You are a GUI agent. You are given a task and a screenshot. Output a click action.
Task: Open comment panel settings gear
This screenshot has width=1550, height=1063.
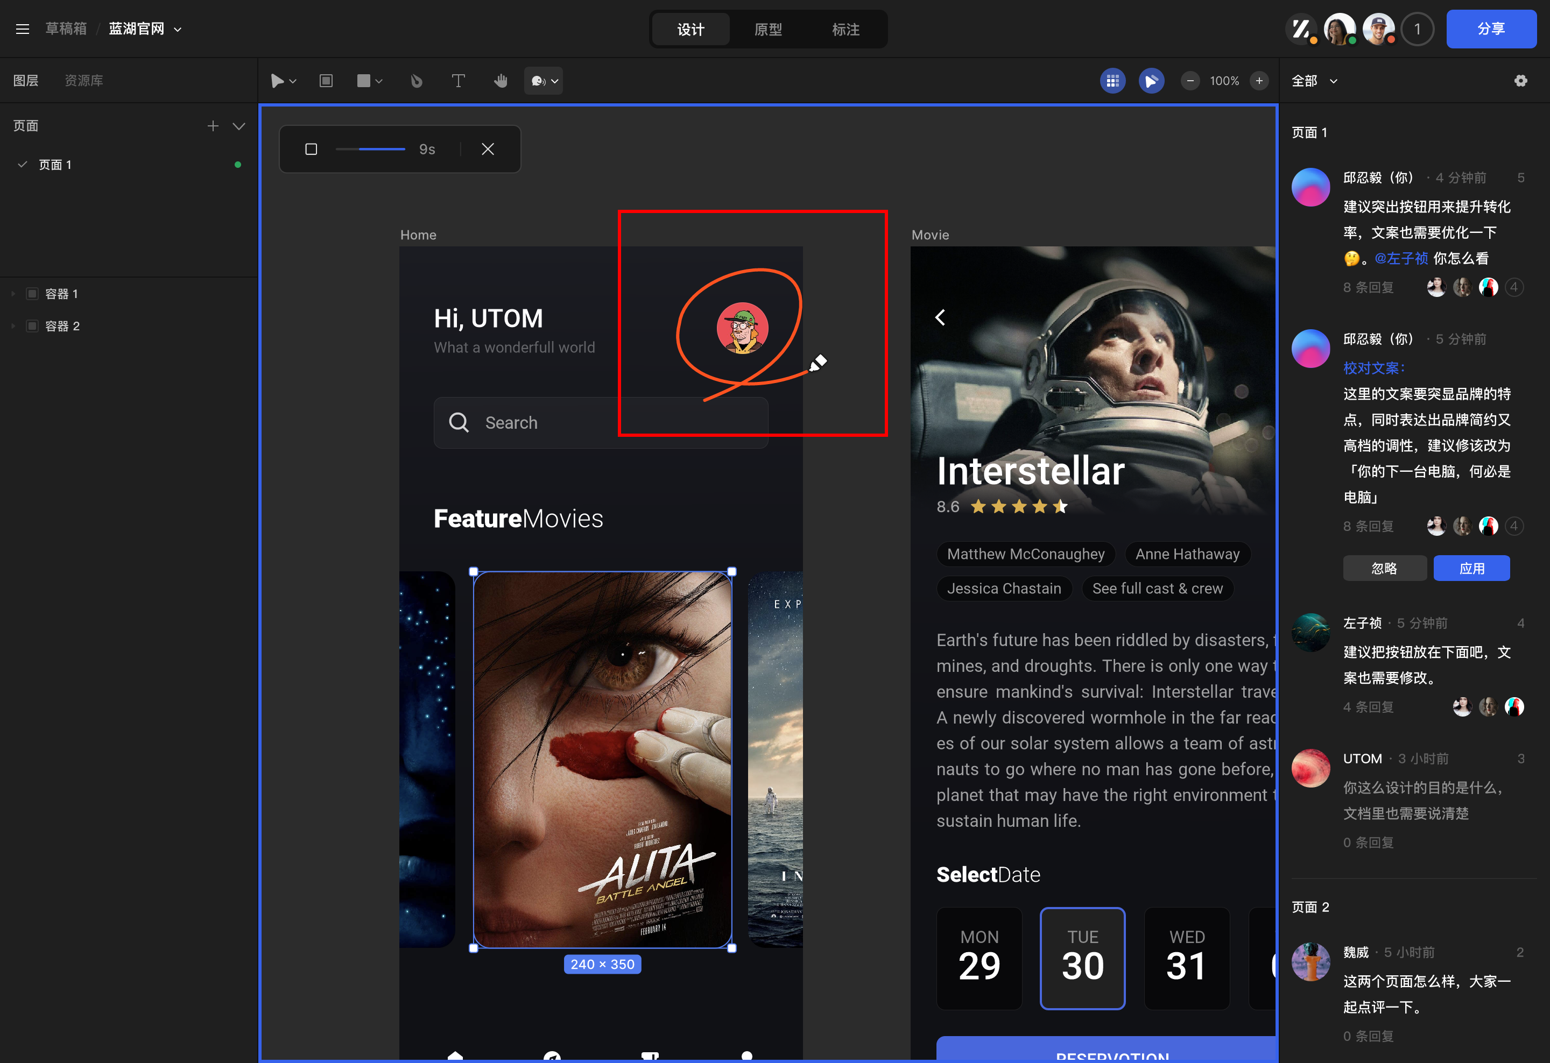click(1520, 81)
